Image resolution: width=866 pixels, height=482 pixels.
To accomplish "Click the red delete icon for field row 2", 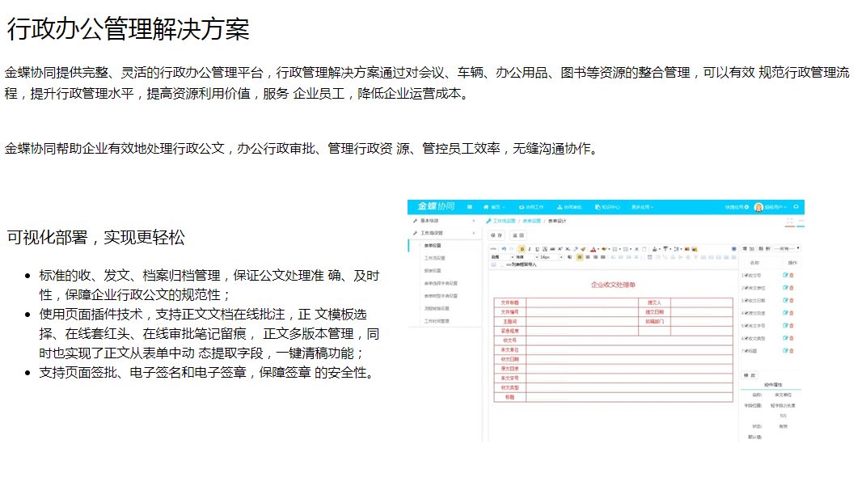I will click(792, 288).
